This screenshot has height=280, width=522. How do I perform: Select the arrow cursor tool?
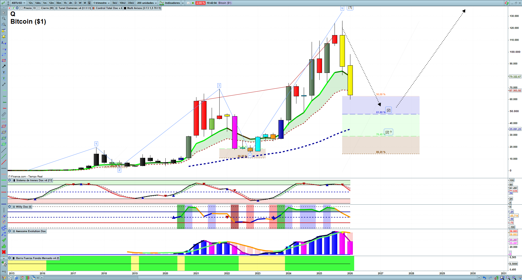point(4,13)
